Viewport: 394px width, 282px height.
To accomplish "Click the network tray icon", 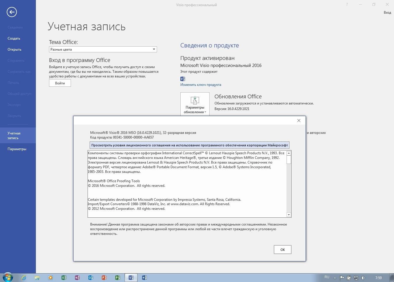I will click(x=356, y=278).
